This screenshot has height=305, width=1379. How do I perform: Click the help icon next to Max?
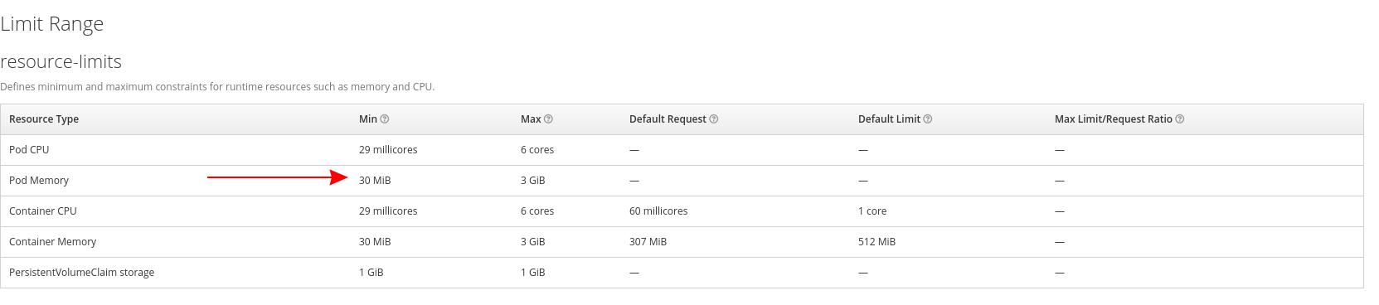coord(549,119)
